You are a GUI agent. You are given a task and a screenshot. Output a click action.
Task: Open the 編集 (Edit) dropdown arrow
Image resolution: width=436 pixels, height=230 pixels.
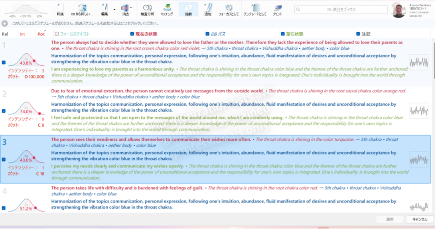(114, 9)
